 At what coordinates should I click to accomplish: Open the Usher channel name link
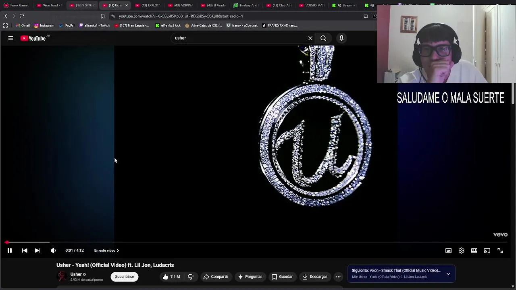pyautogui.click(x=76, y=274)
